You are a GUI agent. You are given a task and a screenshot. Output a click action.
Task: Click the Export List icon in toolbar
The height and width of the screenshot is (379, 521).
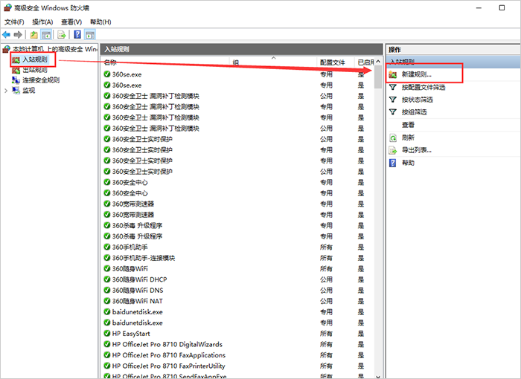point(62,34)
